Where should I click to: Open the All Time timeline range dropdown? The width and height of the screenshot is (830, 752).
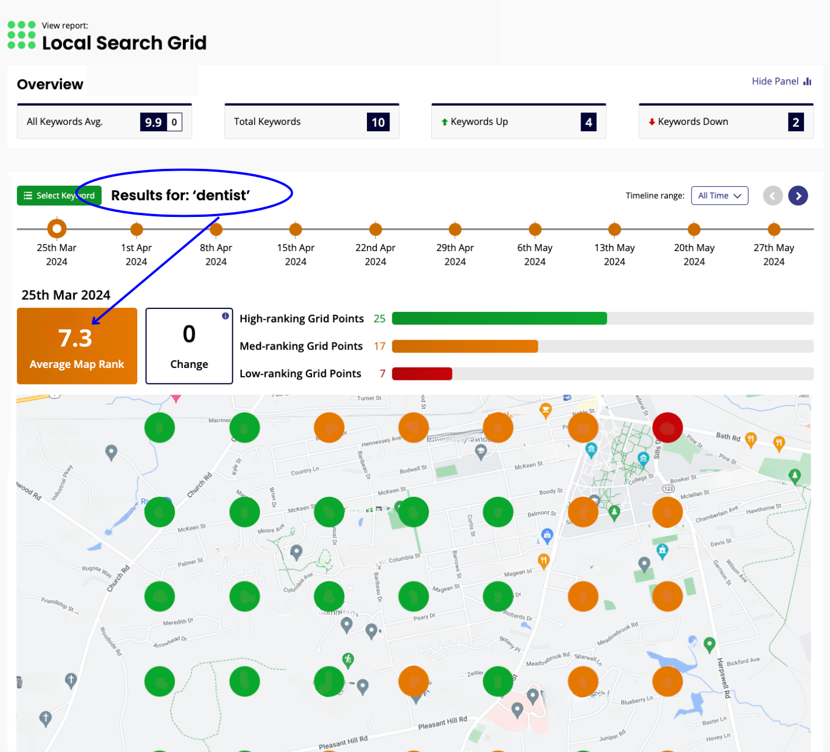click(719, 196)
